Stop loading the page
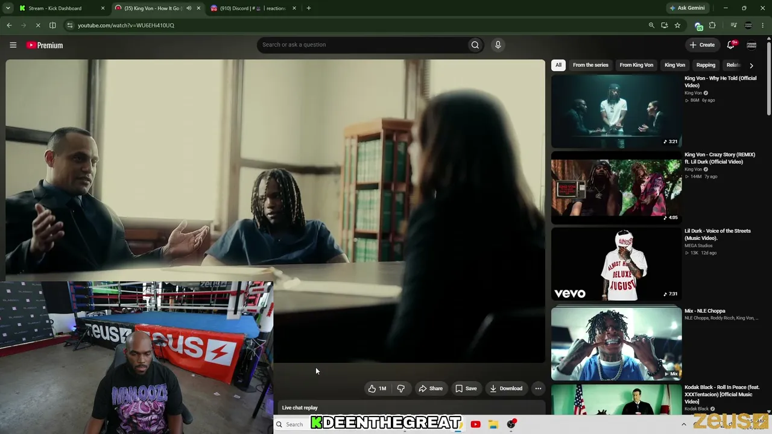Viewport: 772px width, 434px height. point(37,25)
